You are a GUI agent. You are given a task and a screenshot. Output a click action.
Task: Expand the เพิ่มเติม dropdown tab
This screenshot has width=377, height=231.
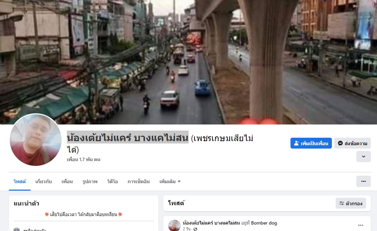point(170,181)
